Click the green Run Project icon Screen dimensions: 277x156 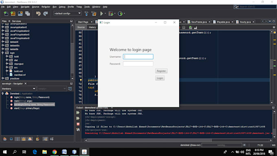pyautogui.click(x=101, y=13)
